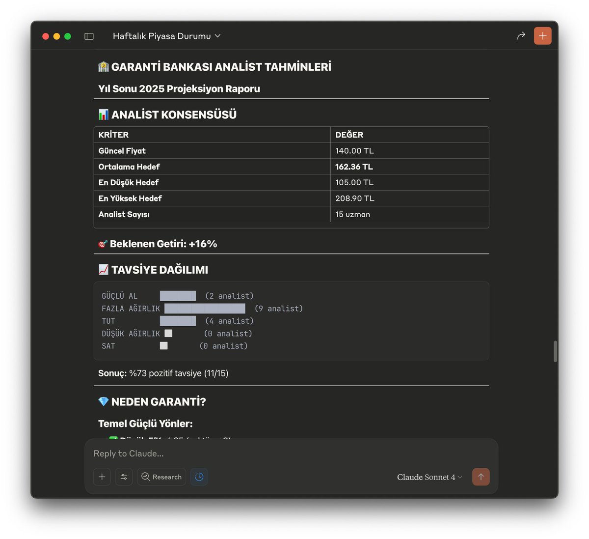Viewport: 589px width, 539px height.
Task: Expand the Claude Sonnet 4 model selector
Action: click(429, 477)
